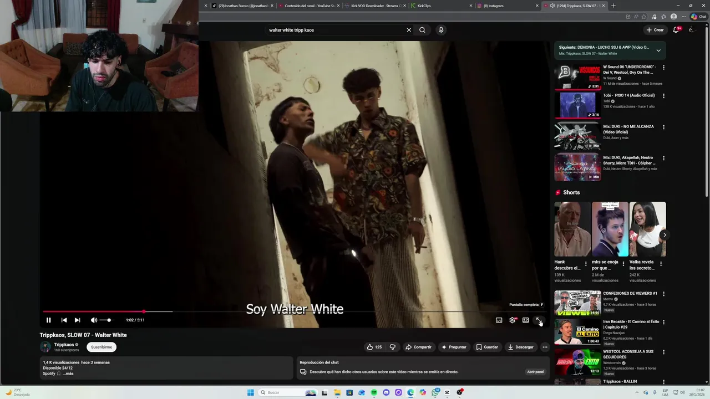Open the Windows Start menu
Screen dimensions: 710x399
pyautogui.click(x=250, y=392)
